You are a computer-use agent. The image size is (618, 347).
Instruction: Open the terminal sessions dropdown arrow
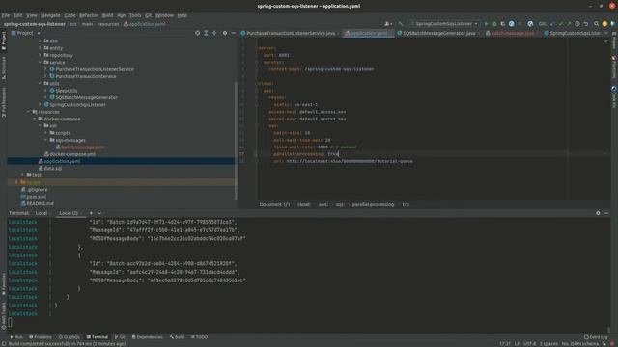pyautogui.click(x=99, y=213)
